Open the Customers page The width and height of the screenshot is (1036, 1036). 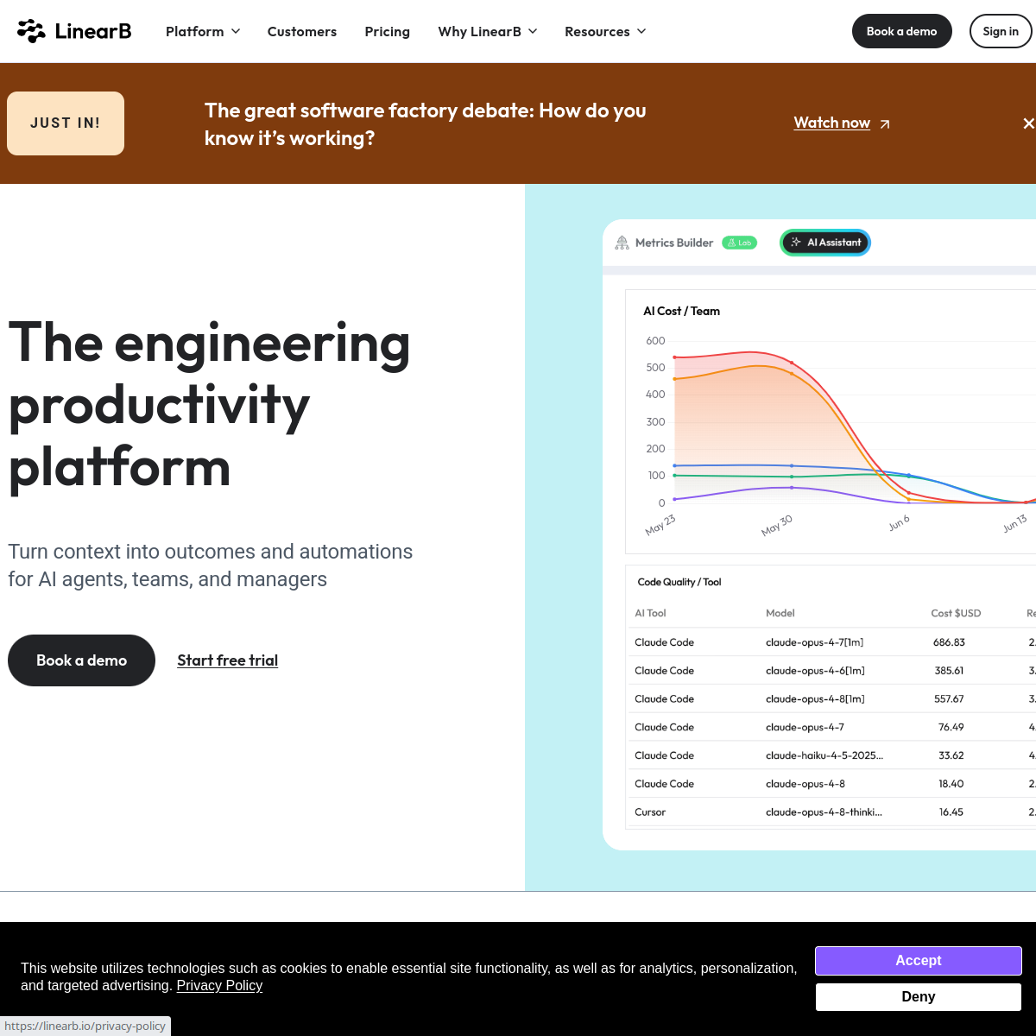point(302,31)
